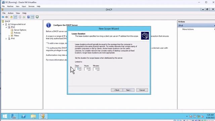Open the VirtualBox Devices menu
The image size is (215, 121).
point(31,6)
